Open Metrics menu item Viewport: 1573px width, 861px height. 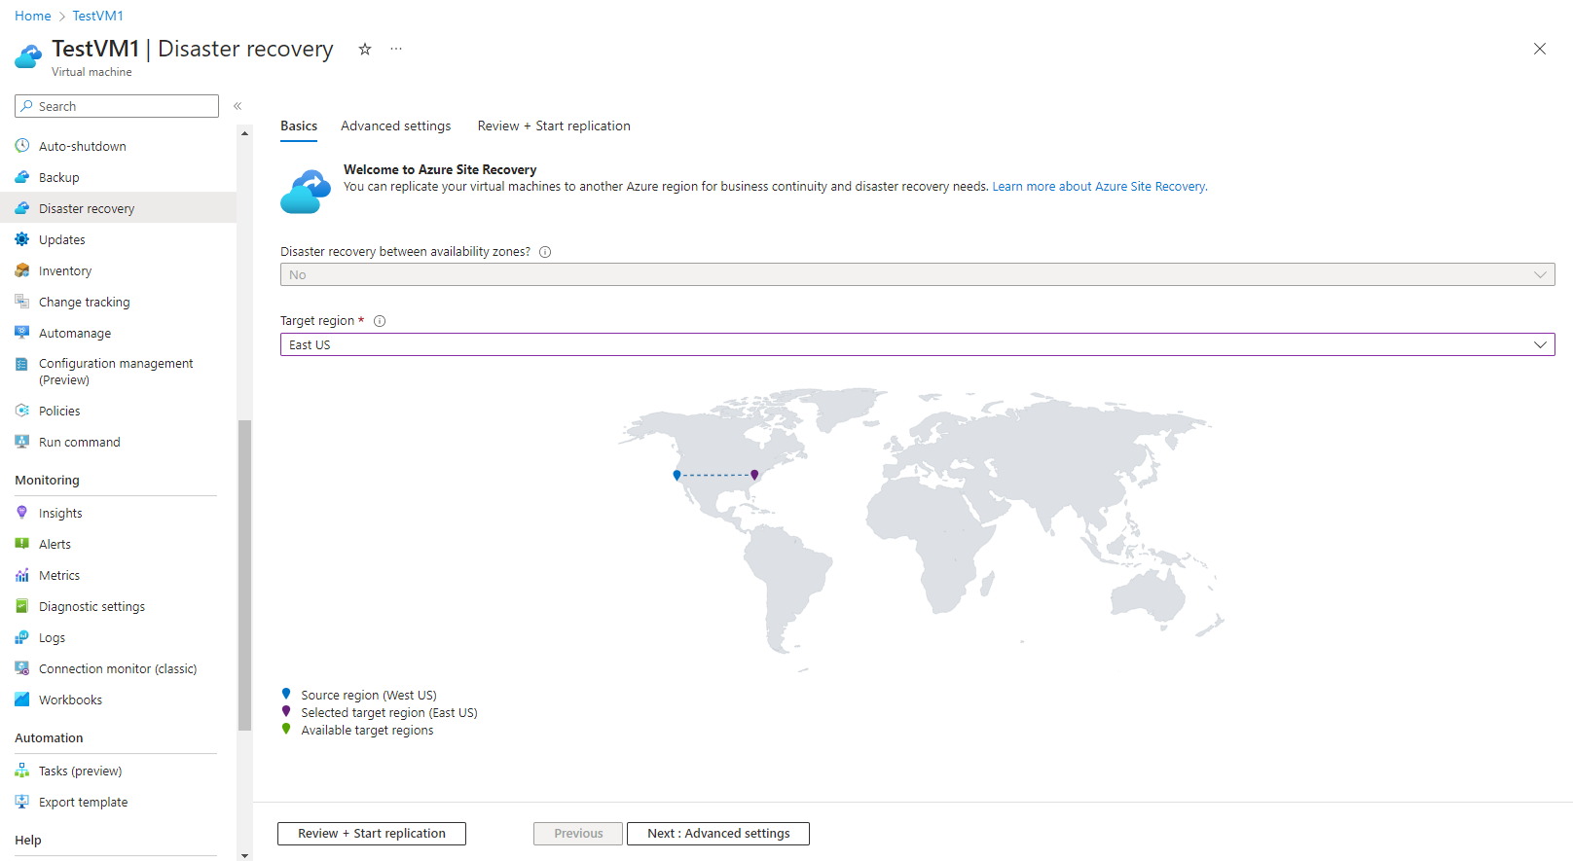[x=118, y=575]
